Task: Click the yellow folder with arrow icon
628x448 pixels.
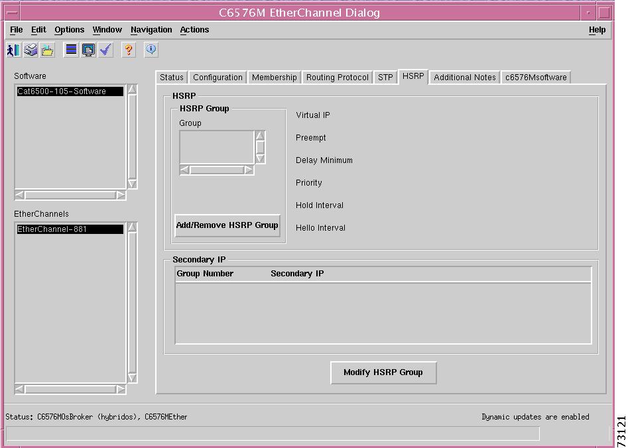Action: 47,50
